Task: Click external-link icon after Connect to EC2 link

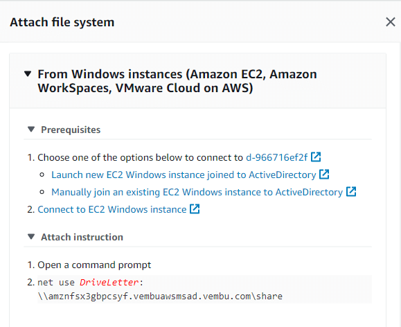Action: [x=195, y=209]
